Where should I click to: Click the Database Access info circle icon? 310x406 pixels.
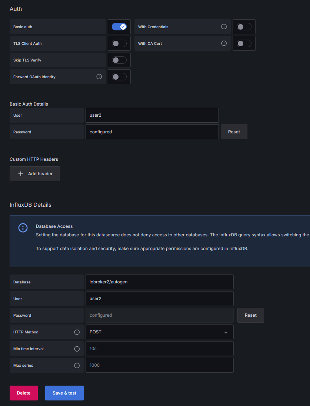coord(23,227)
